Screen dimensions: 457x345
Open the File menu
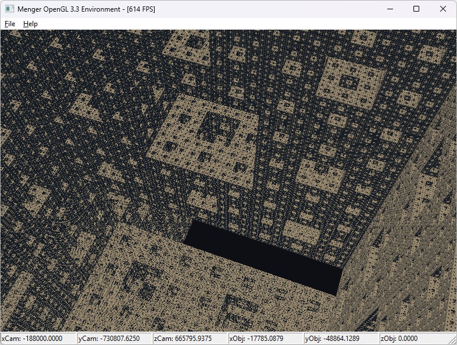coord(10,24)
